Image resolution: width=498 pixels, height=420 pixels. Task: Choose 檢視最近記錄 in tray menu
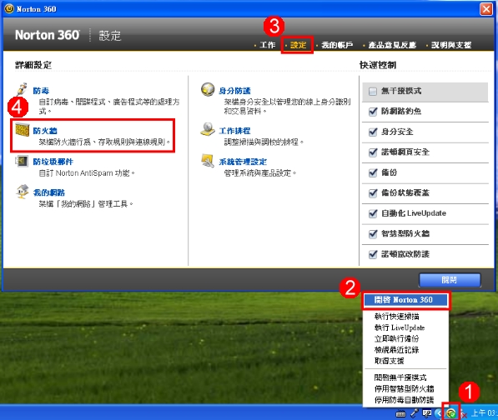pos(397,349)
